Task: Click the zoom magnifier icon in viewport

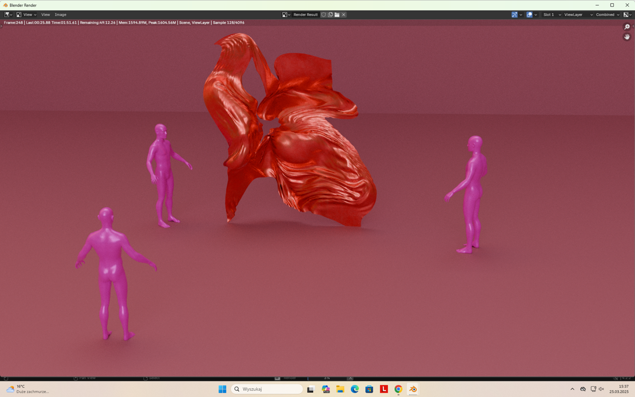Action: (627, 27)
